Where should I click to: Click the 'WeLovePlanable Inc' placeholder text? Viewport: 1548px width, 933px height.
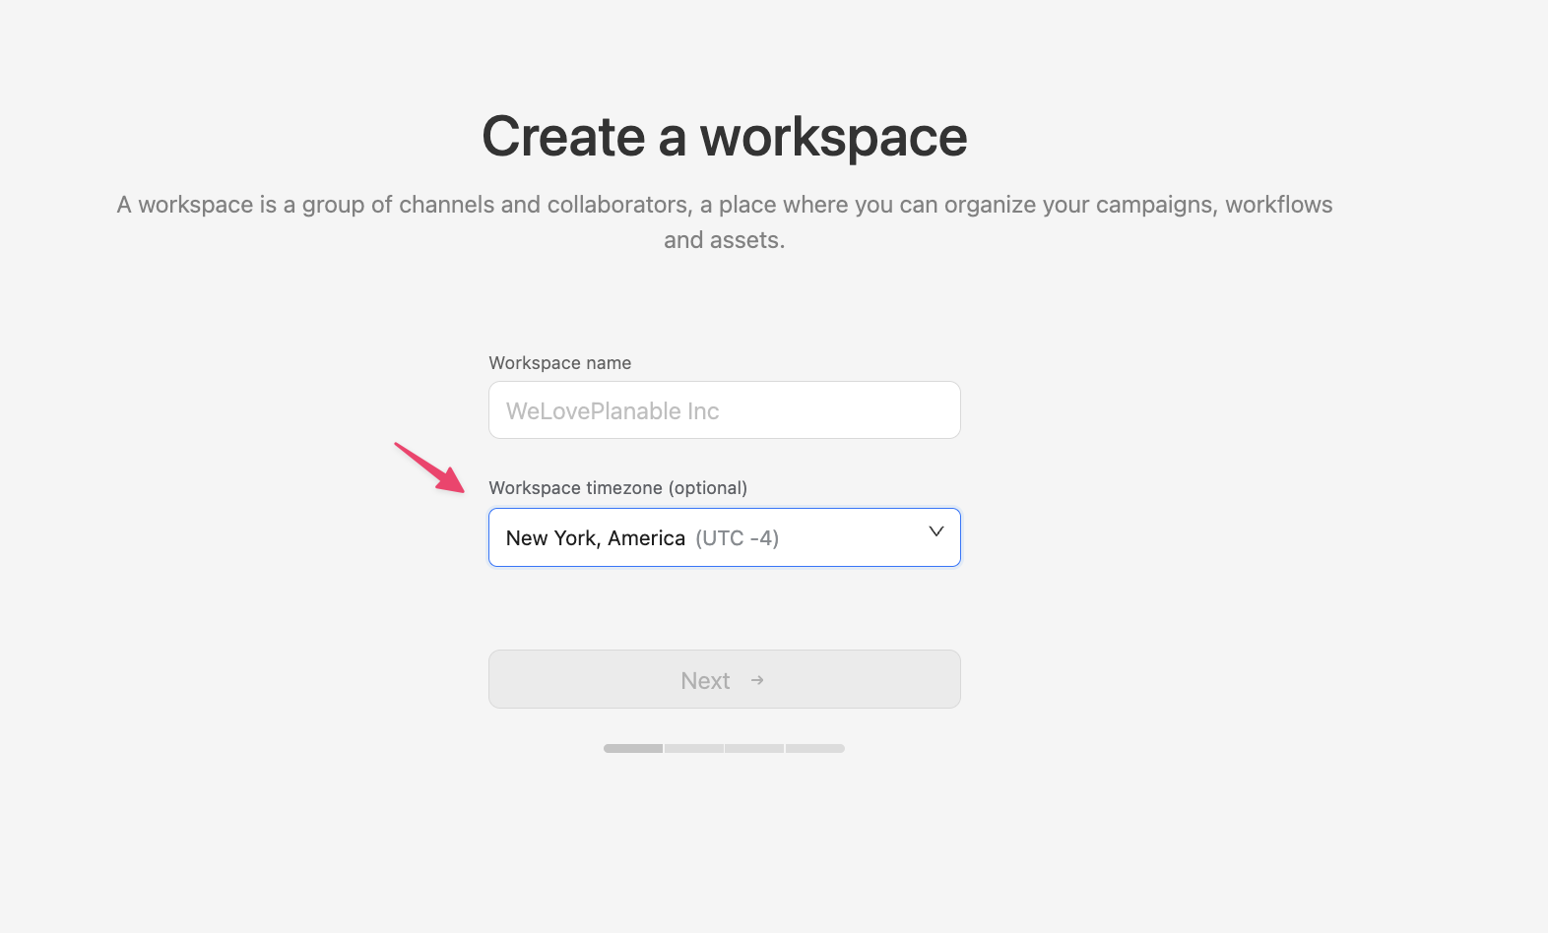click(x=612, y=411)
